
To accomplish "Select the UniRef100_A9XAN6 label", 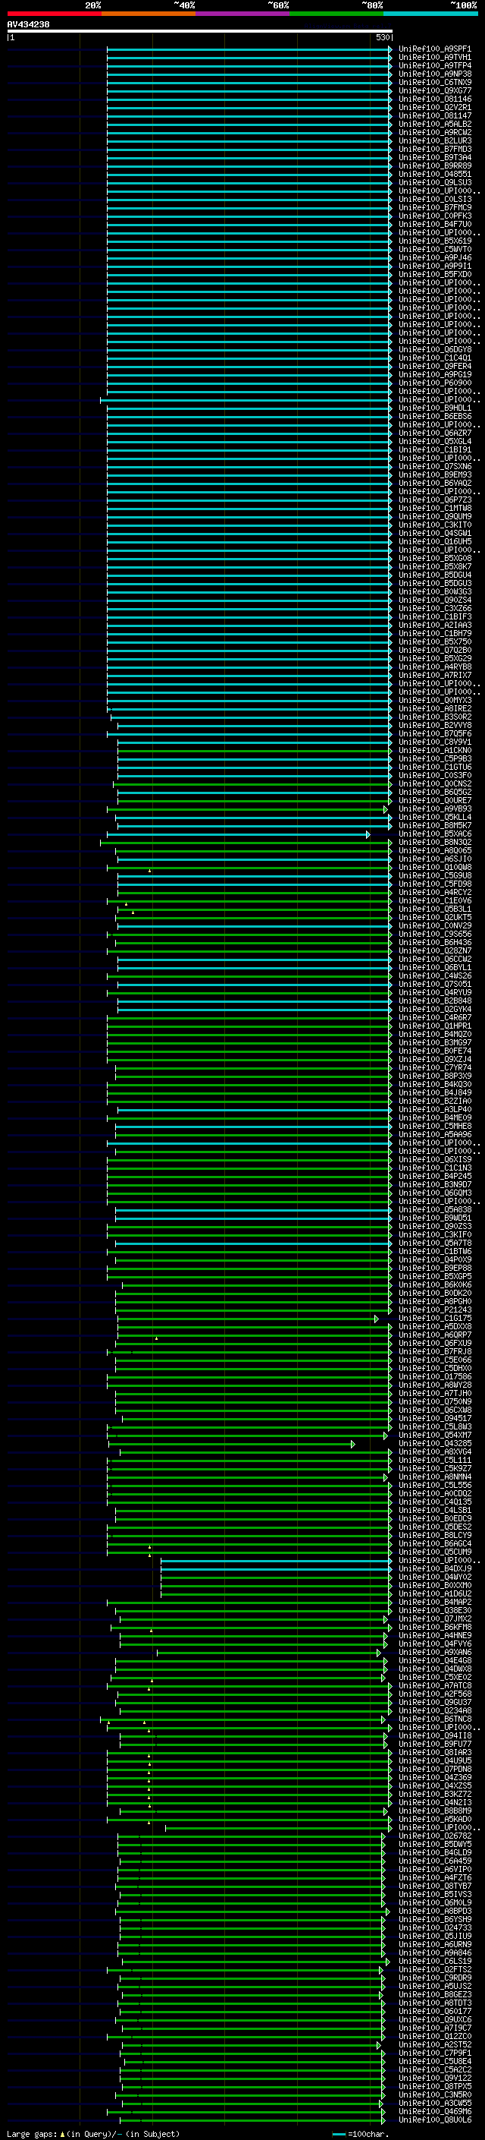I will click(x=434, y=1652).
